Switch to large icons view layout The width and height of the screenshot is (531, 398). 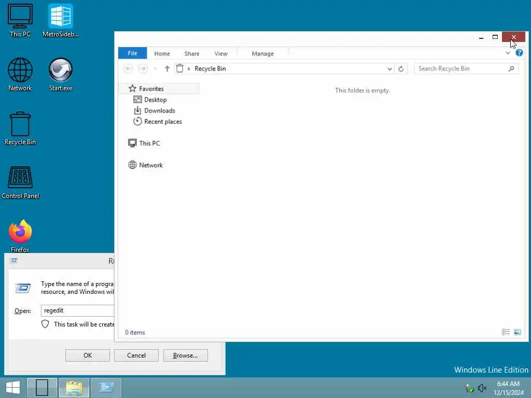tap(517, 332)
